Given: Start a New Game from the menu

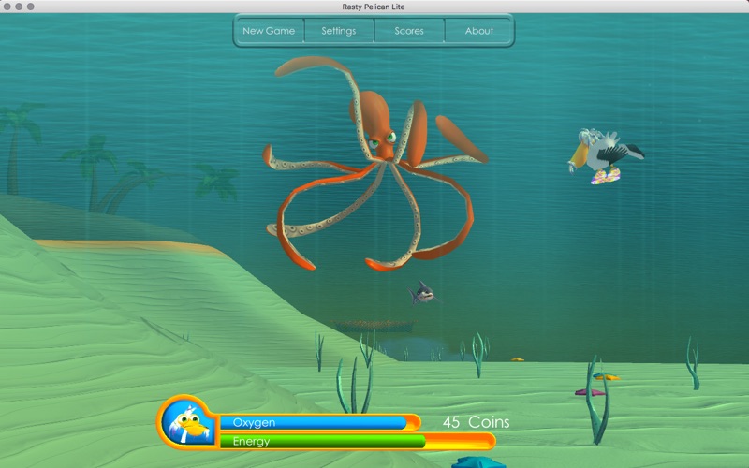Looking at the screenshot, I should coord(269,31).
